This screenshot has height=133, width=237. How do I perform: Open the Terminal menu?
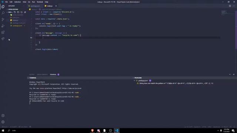click(40, 2)
